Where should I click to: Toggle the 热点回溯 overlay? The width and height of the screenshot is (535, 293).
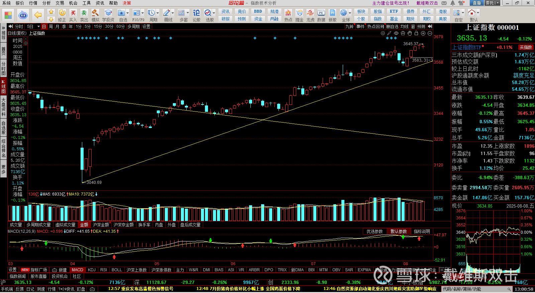coord(376,26)
